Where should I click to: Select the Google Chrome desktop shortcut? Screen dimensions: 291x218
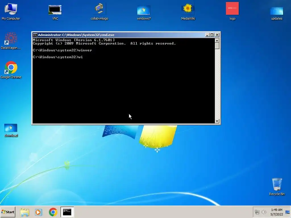tap(11, 70)
